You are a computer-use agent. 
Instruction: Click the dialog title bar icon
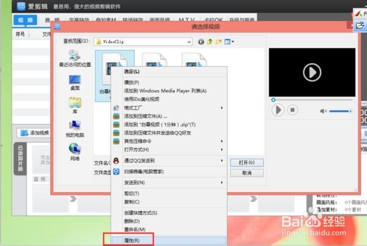pyautogui.click(x=57, y=27)
